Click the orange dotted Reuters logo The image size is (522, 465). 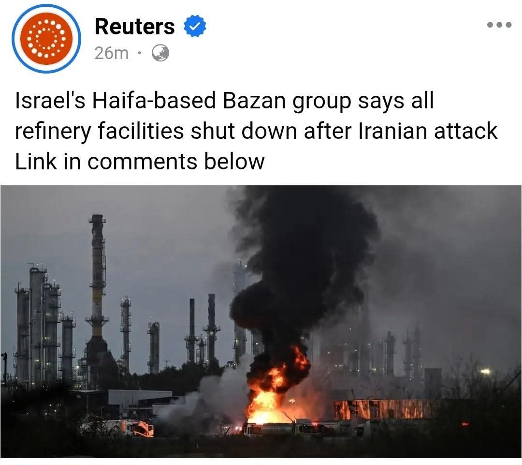[x=46, y=39]
